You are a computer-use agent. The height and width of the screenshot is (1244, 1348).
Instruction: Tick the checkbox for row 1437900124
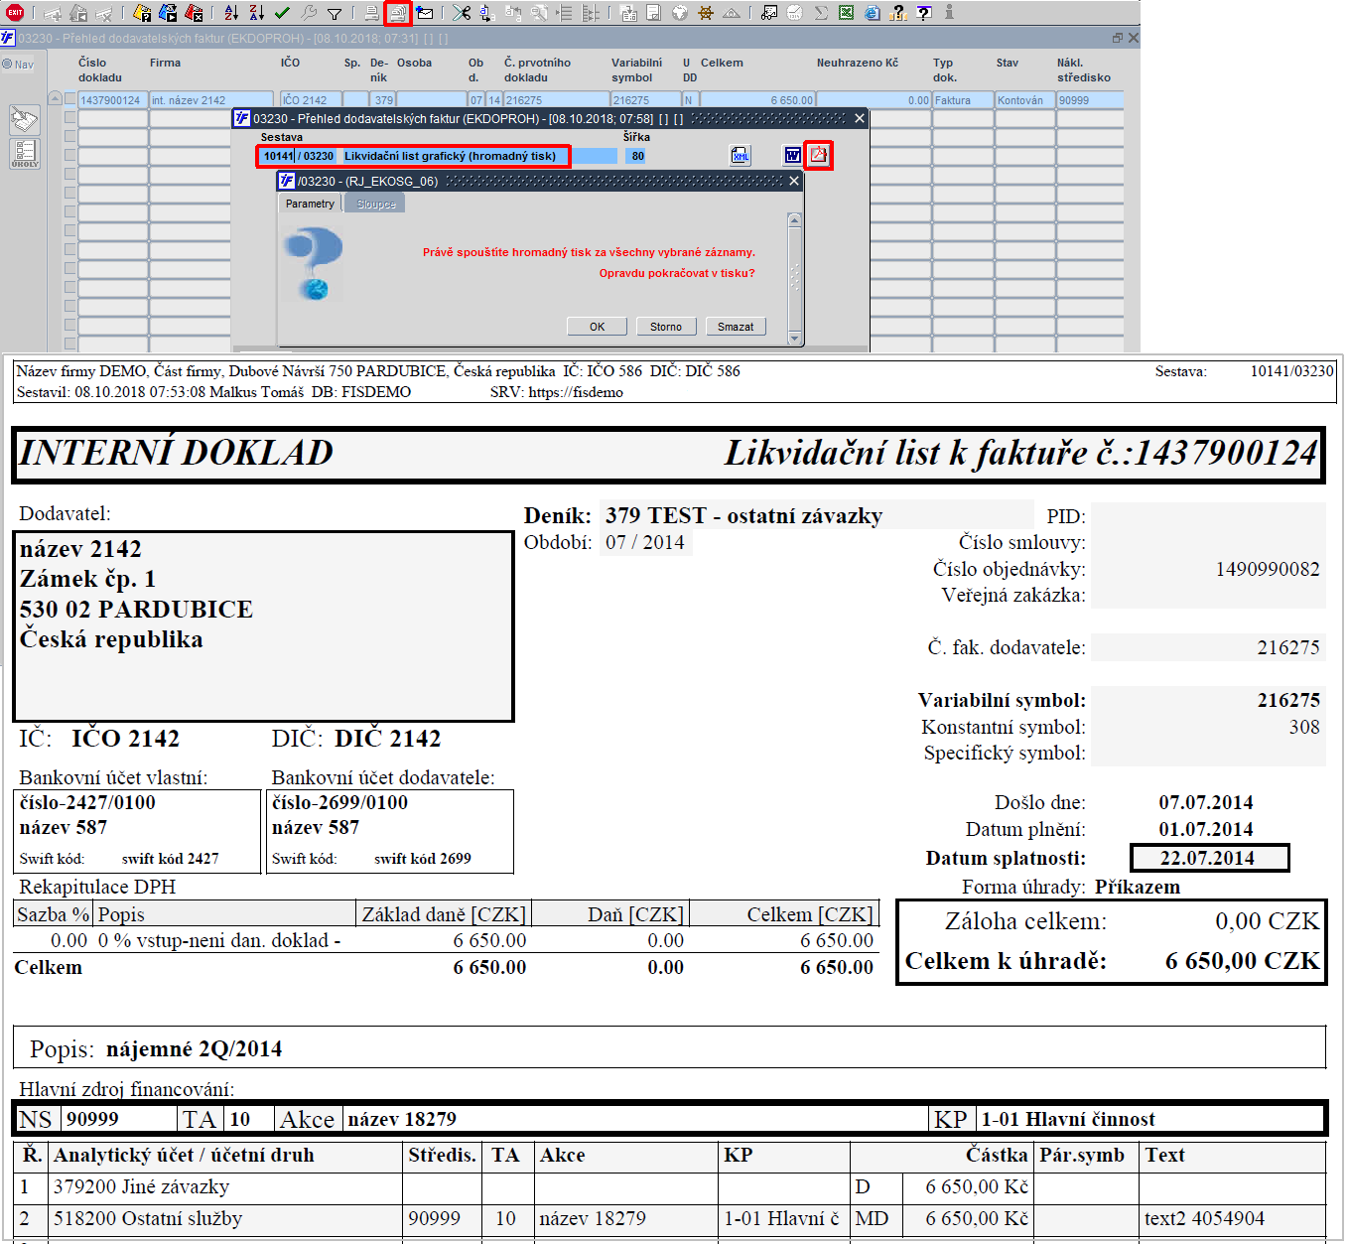pos(69,99)
